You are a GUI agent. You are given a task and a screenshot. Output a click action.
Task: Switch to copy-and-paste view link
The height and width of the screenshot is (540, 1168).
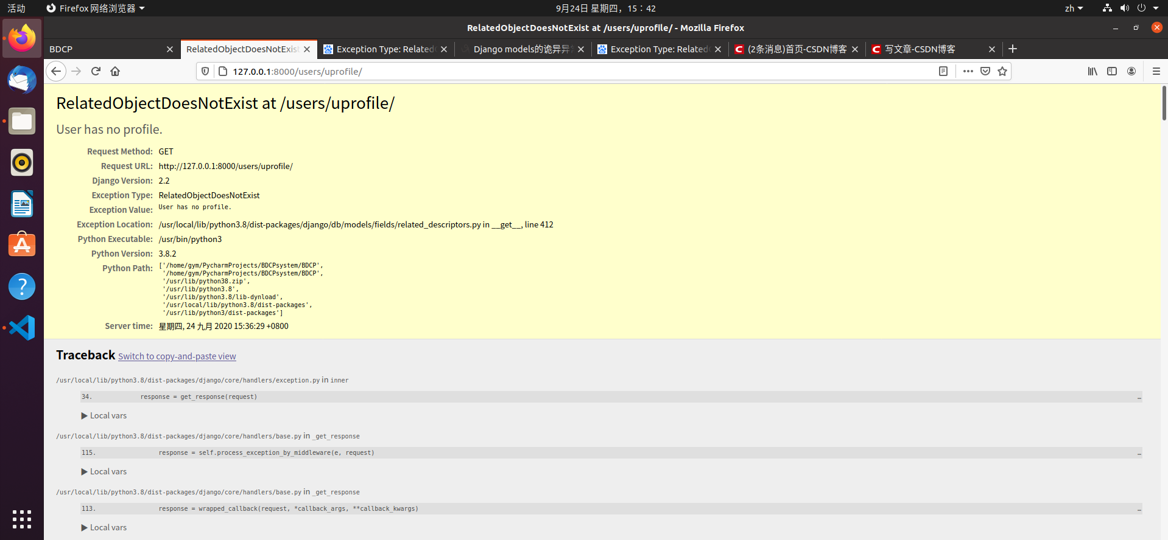click(177, 356)
